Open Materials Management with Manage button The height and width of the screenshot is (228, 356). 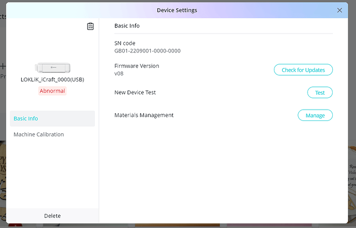[x=315, y=115]
